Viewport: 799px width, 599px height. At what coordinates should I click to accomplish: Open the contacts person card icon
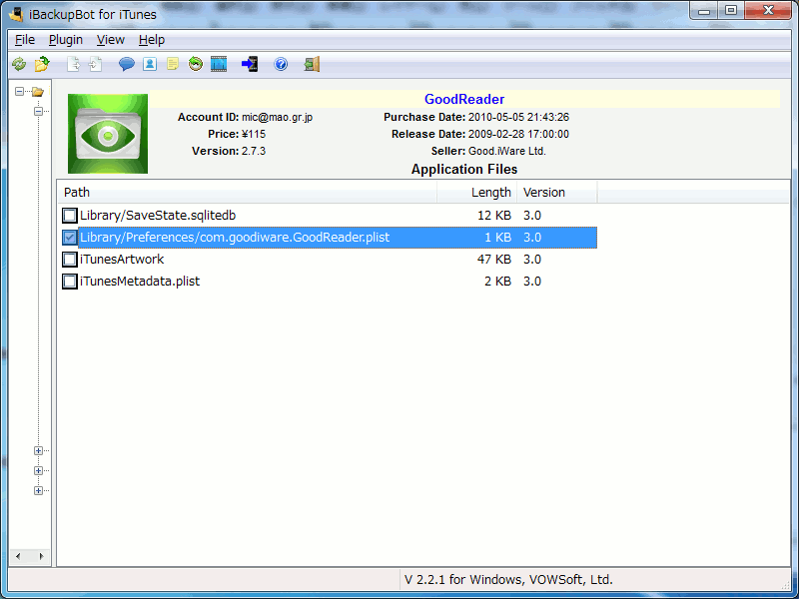point(150,65)
